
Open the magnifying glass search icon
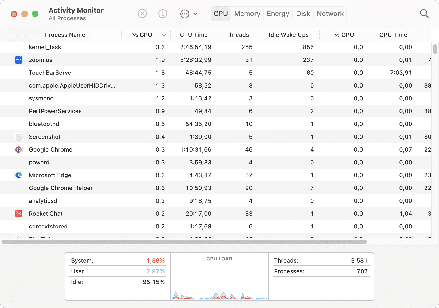(x=424, y=13)
